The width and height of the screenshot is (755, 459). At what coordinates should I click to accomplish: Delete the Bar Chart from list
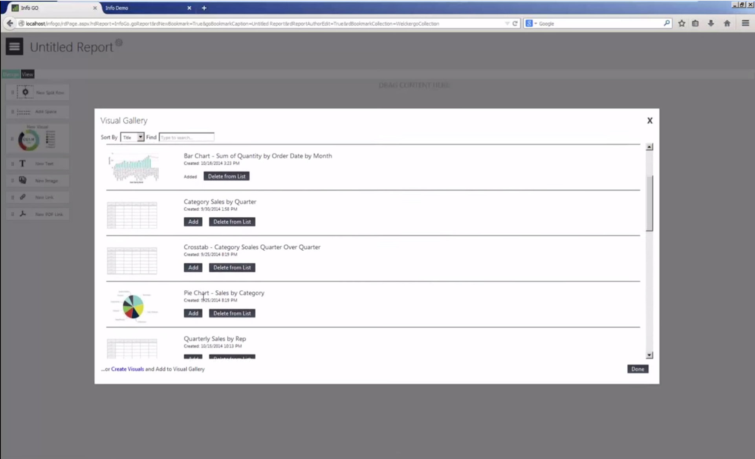coord(226,176)
